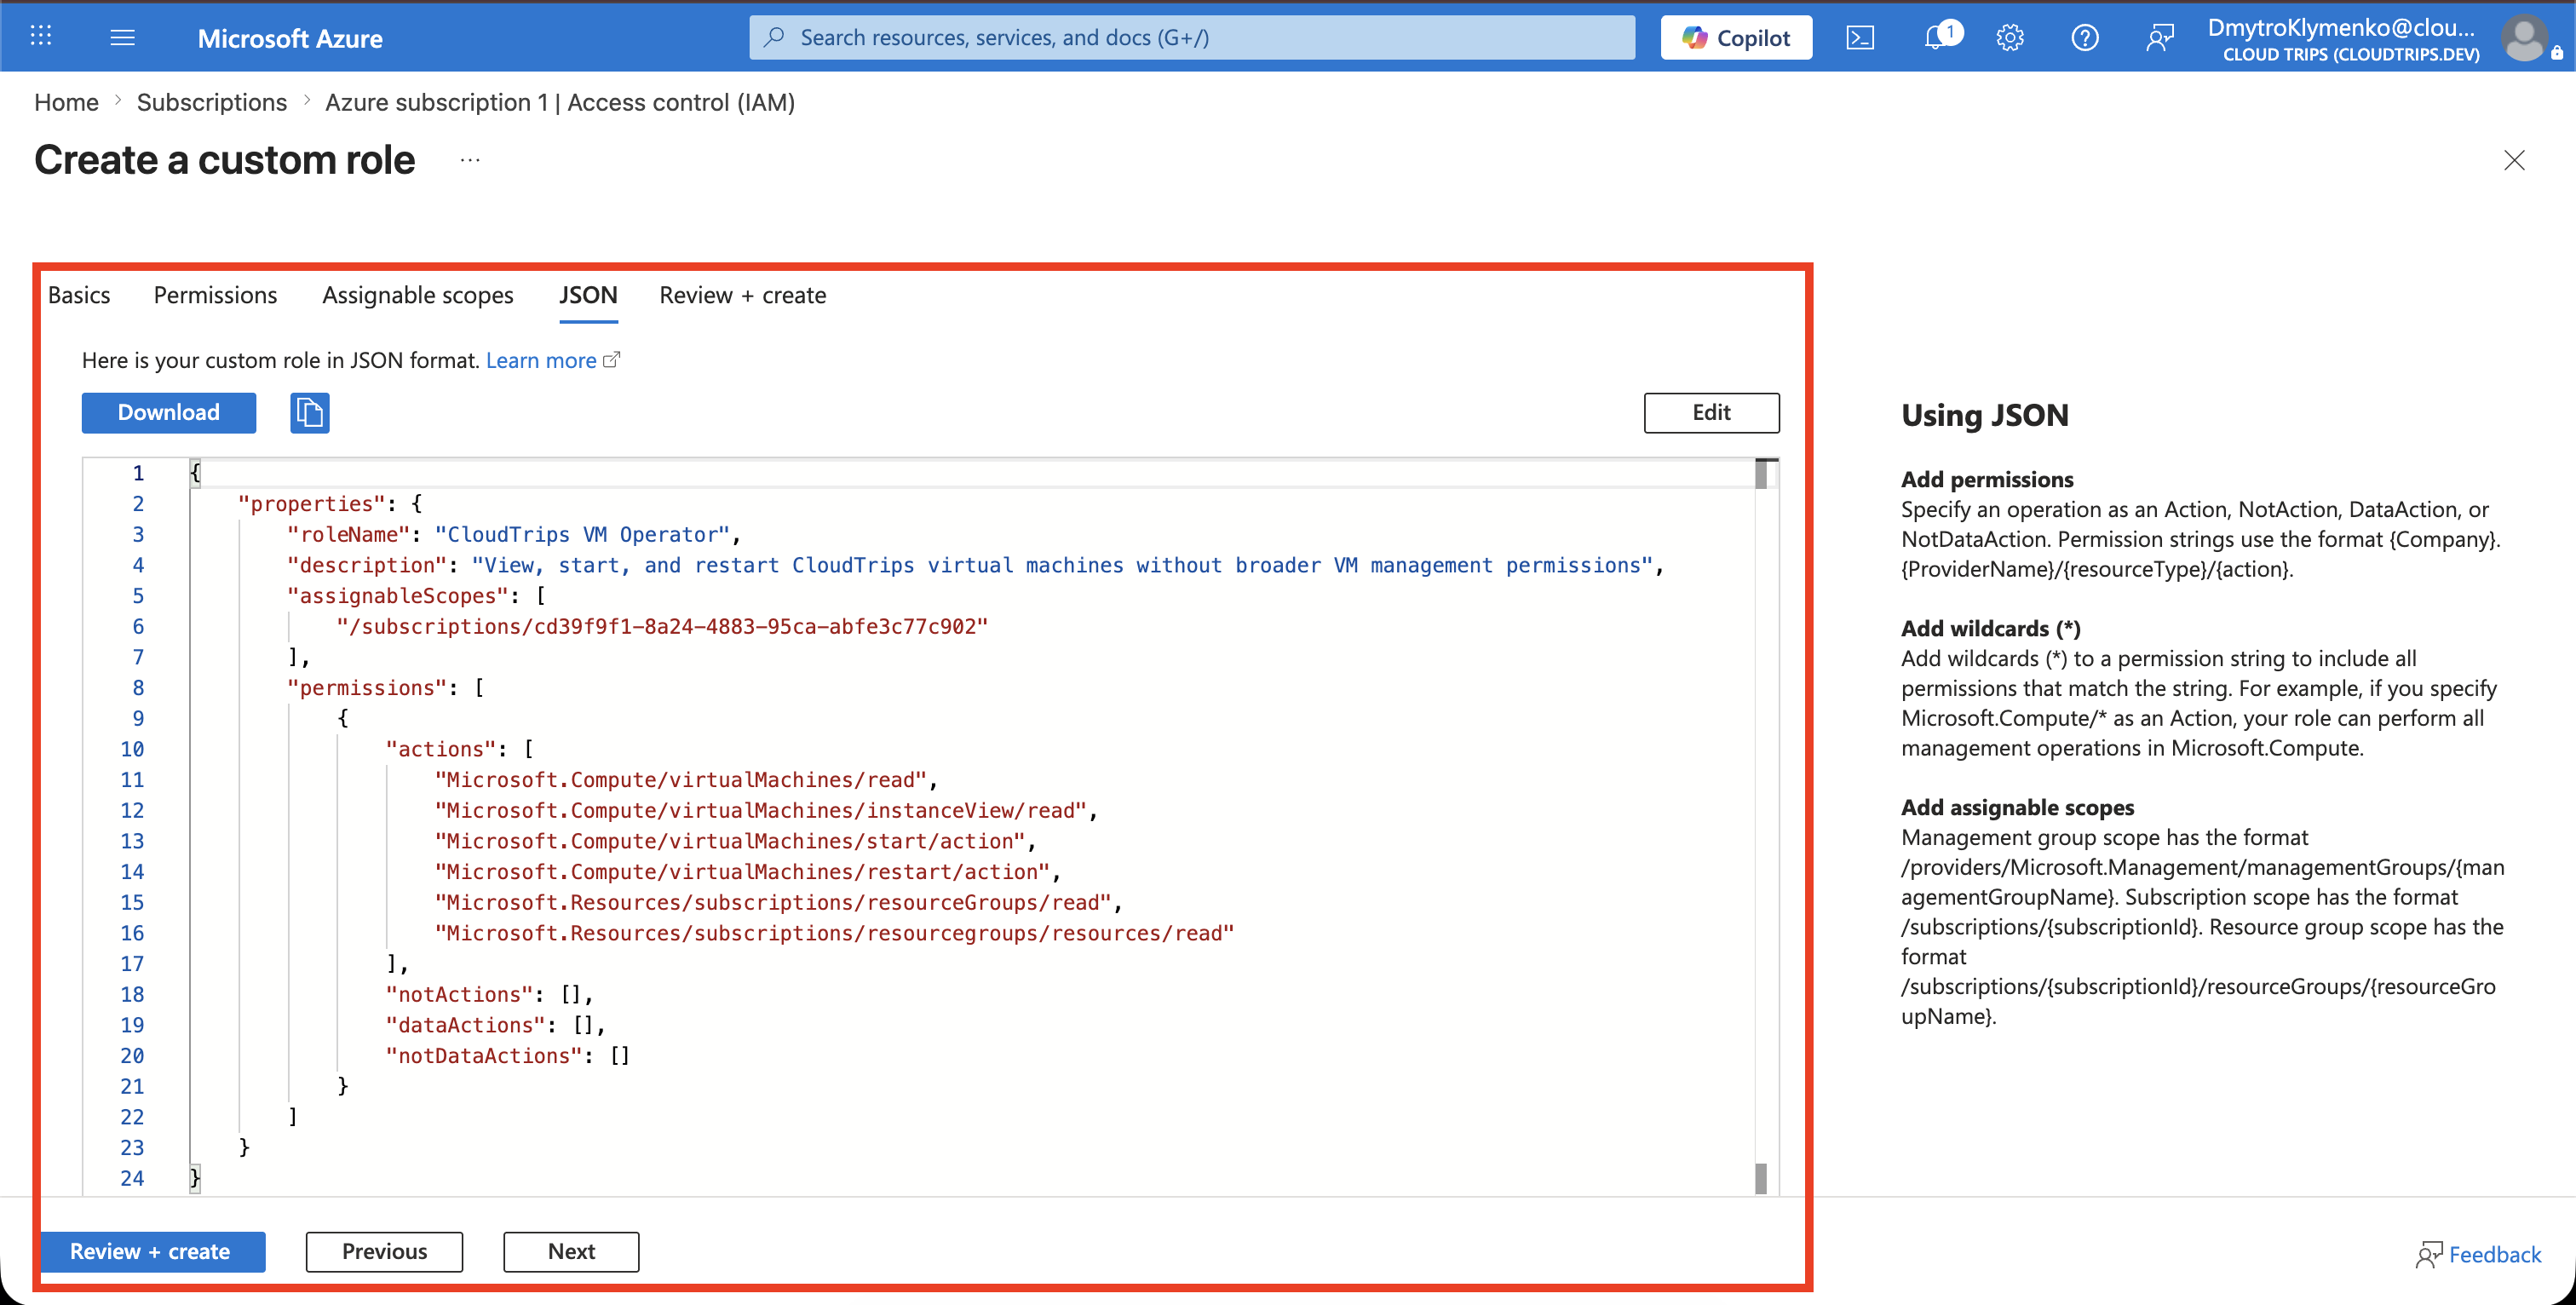Screen dimensions: 2576x1305
Task: Click the instanceView/read action line
Action: (766, 810)
